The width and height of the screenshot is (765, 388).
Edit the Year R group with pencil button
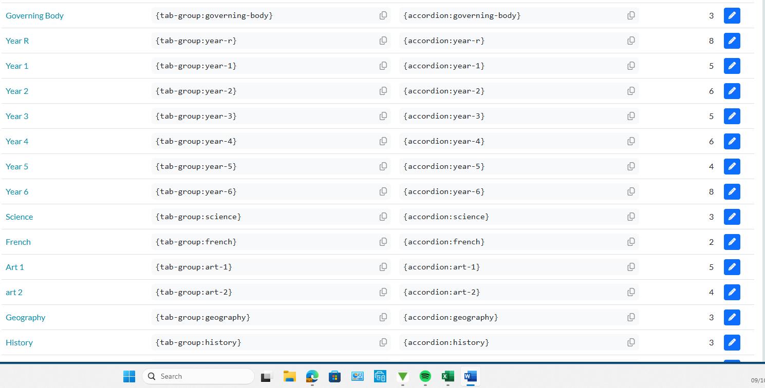tap(732, 41)
